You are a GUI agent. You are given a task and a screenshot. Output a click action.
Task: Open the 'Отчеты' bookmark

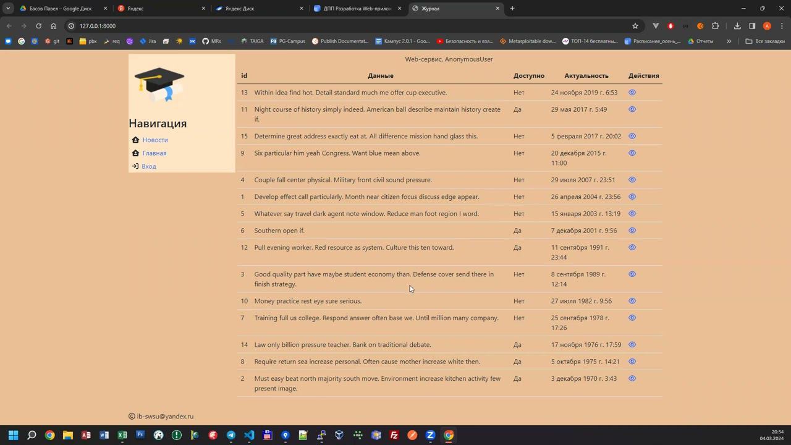pos(700,41)
